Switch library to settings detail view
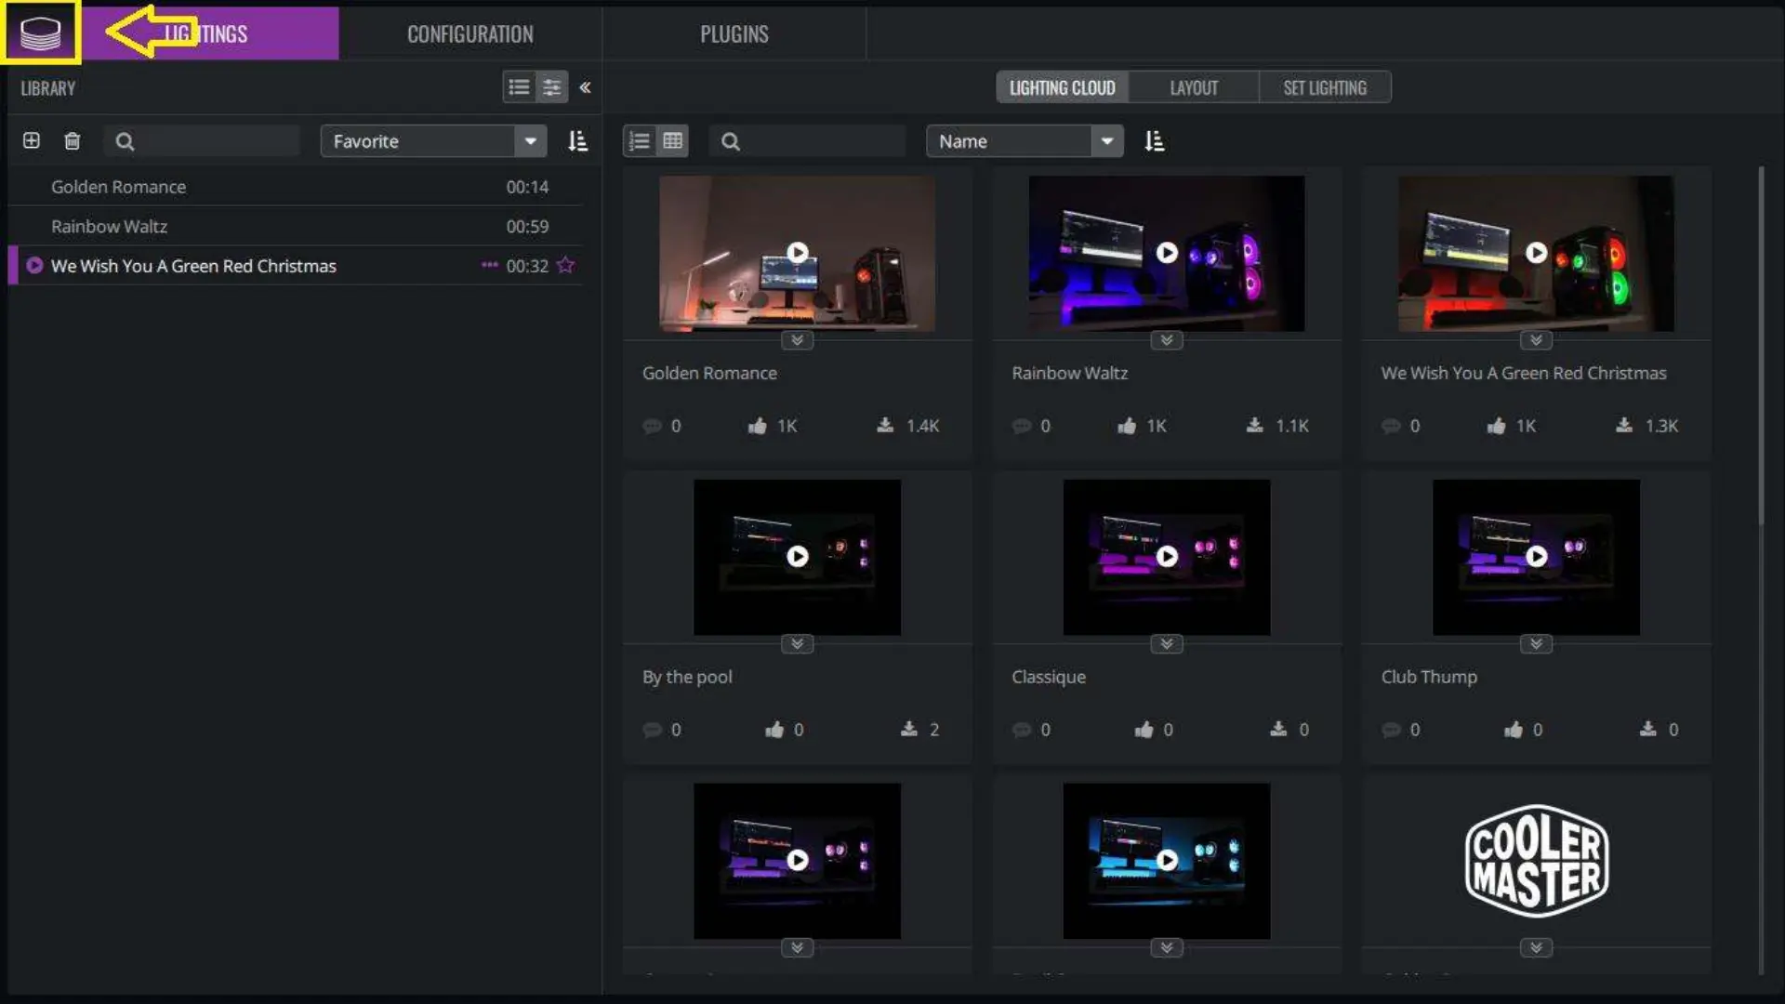Image resolution: width=1785 pixels, height=1004 pixels. point(551,87)
